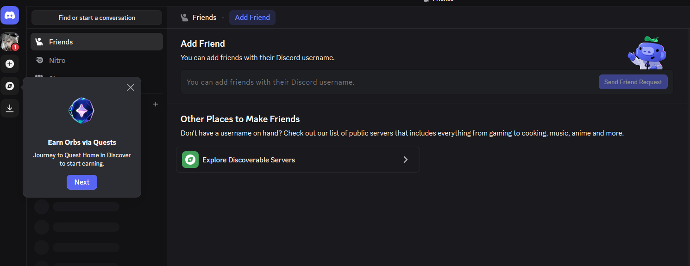Image resolution: width=690 pixels, height=266 pixels.
Task: Click the Wumpus robot mascot image
Action: coord(647,53)
